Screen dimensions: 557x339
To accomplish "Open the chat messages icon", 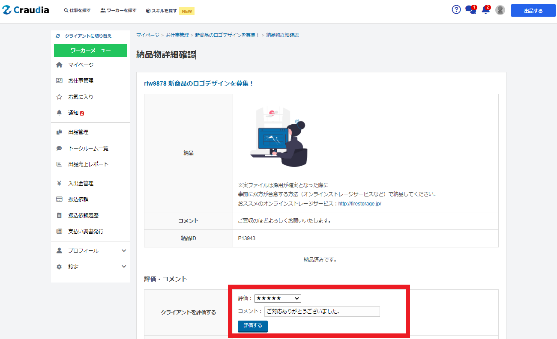I will 470,10.
